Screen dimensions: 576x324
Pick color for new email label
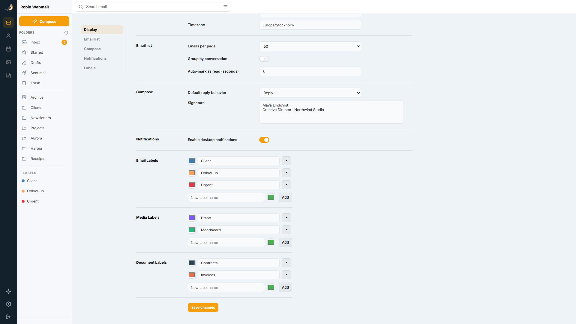pyautogui.click(x=271, y=197)
